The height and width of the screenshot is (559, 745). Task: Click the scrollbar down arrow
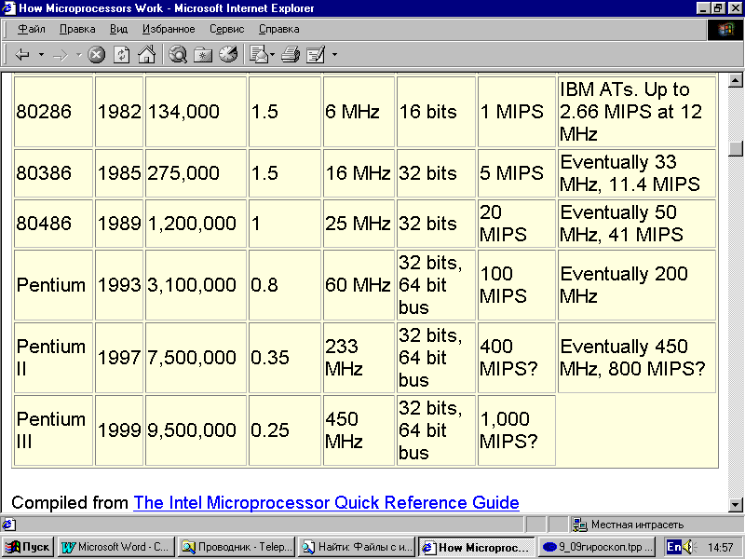735,504
